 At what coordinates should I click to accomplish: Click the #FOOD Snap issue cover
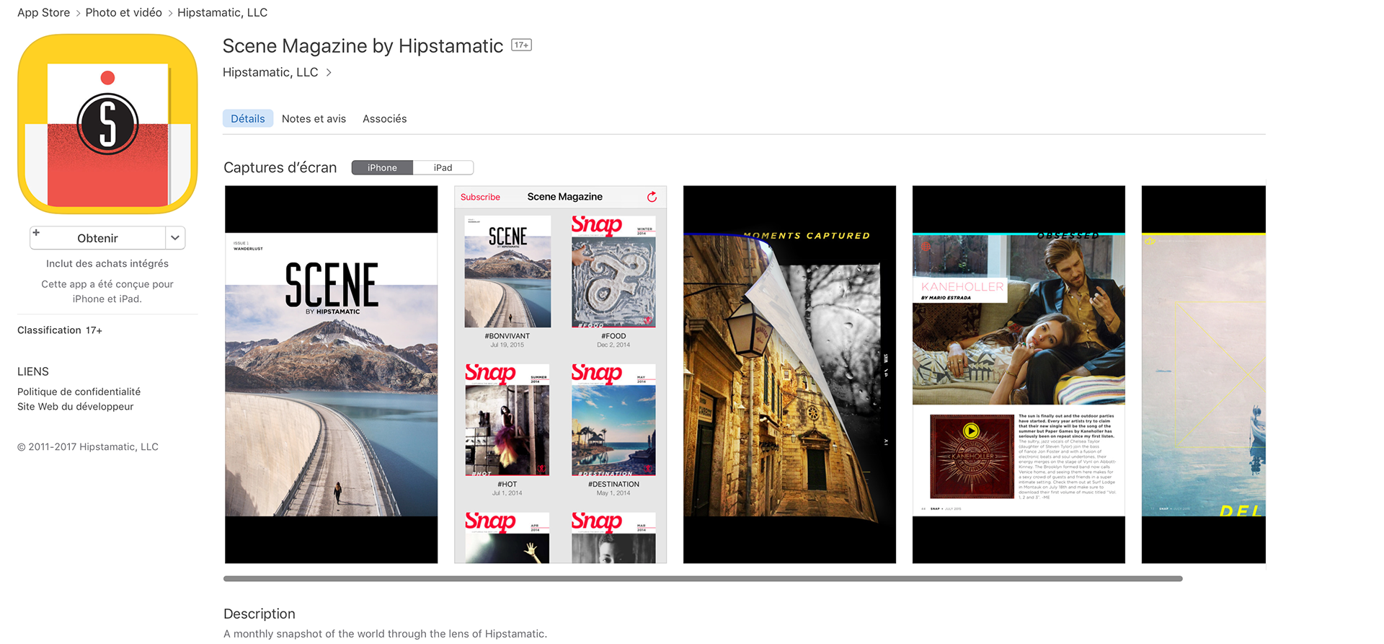(613, 272)
